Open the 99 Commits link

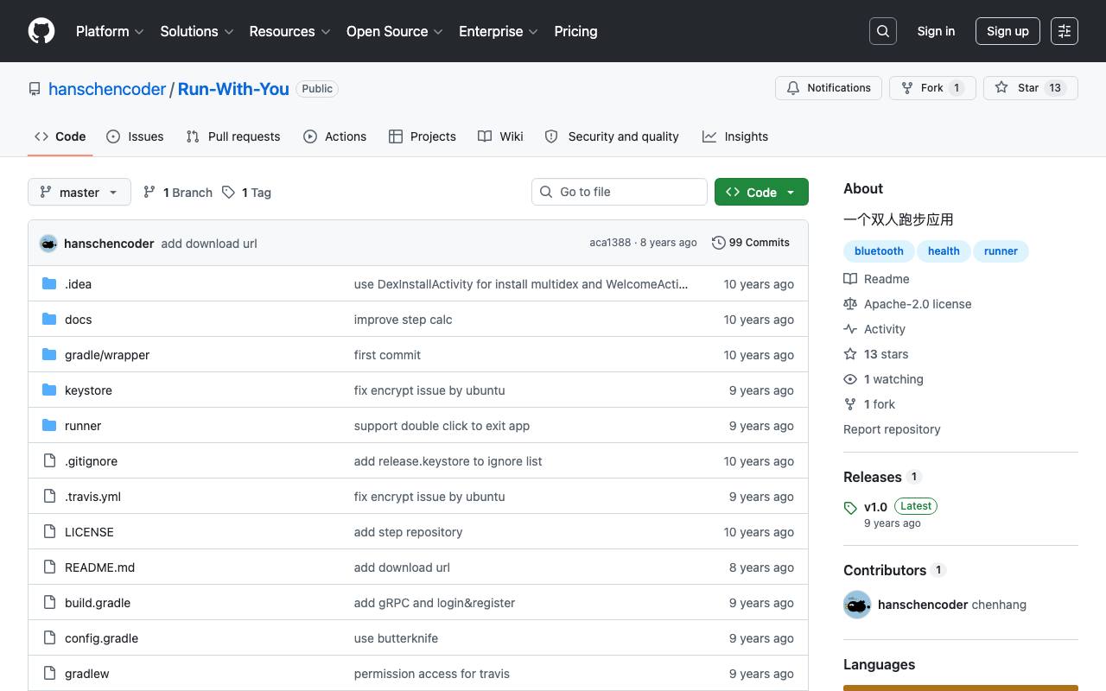[x=750, y=243]
